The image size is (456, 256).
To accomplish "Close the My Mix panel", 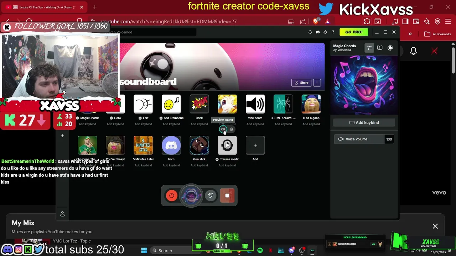I will click(x=435, y=226).
